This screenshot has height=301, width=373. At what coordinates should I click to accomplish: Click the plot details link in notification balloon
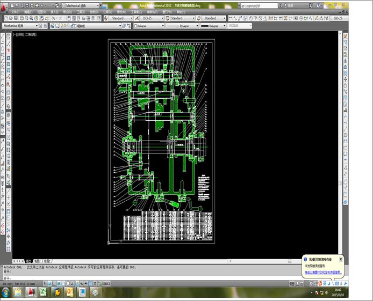coord(322,273)
